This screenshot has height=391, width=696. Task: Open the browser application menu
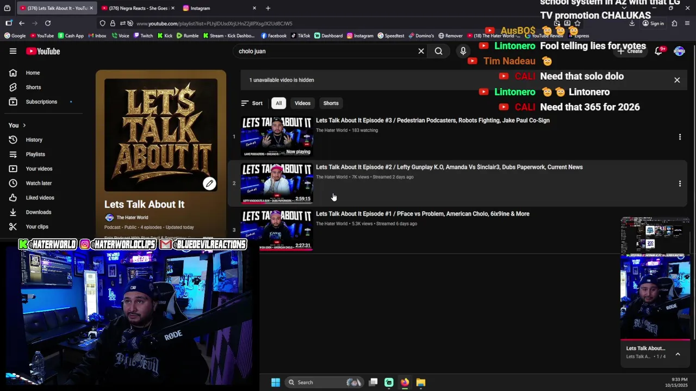pyautogui.click(x=688, y=23)
